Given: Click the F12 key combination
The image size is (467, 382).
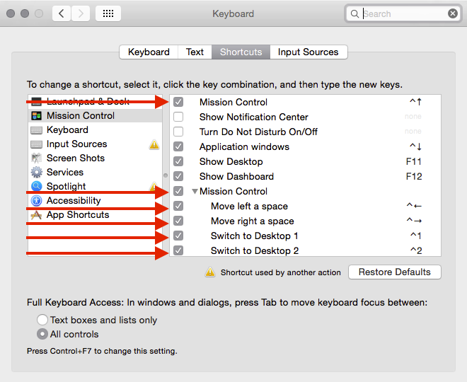Looking at the screenshot, I should 414,177.
